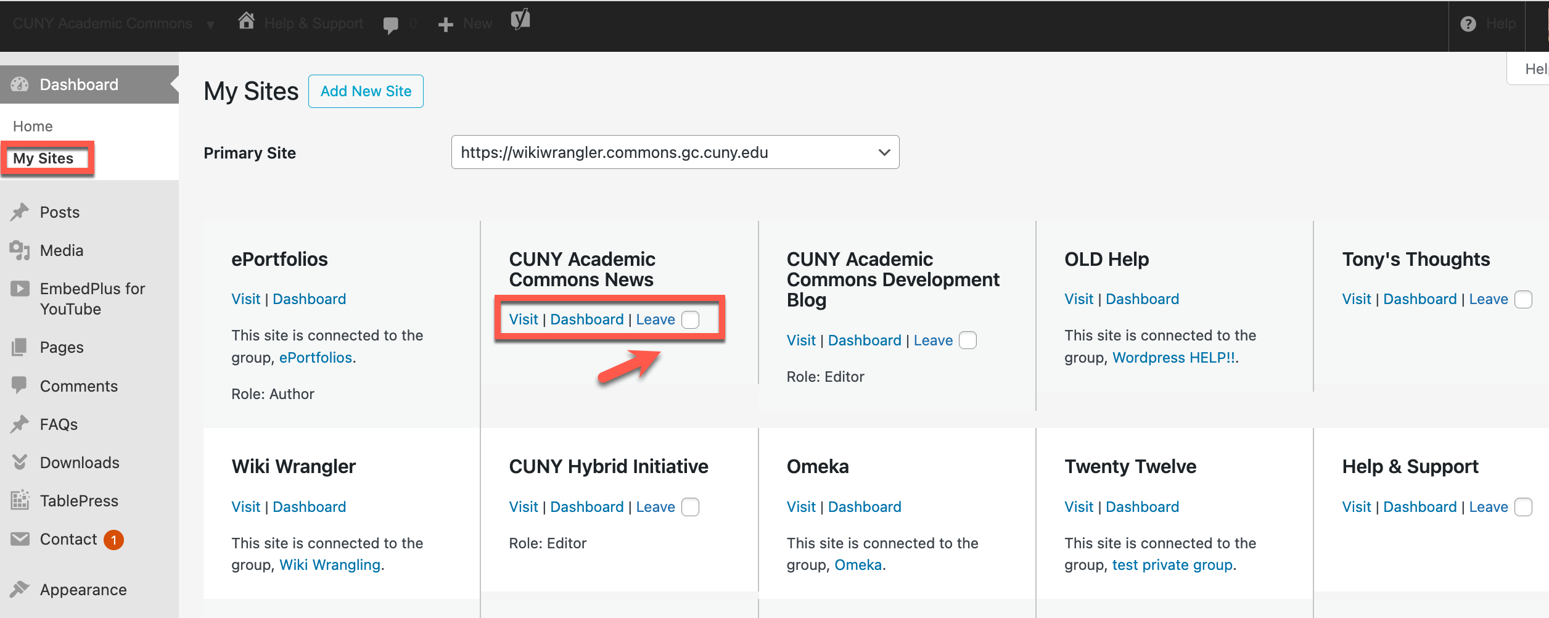Click the FAQs pin icon
This screenshot has width=1549, height=618.
point(20,424)
